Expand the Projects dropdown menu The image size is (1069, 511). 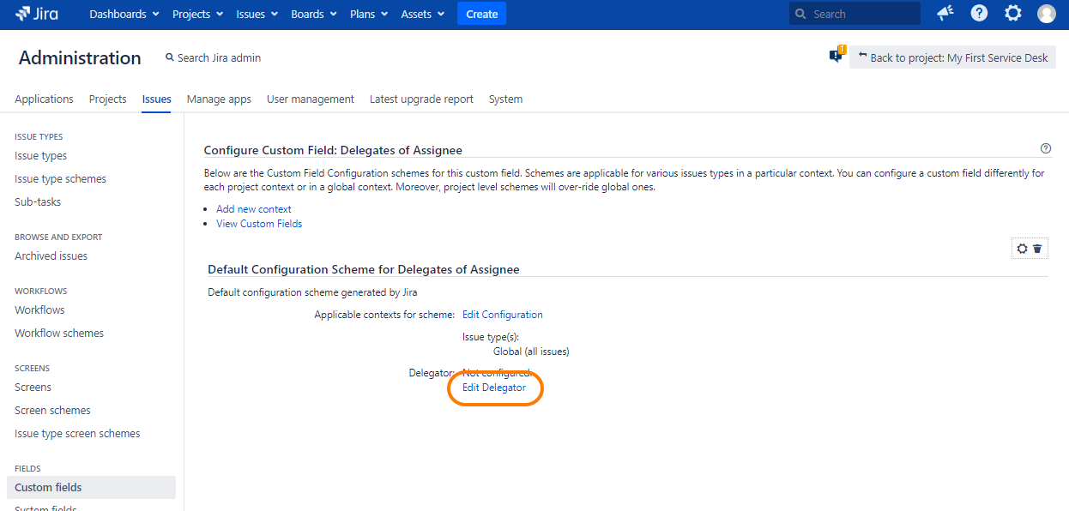click(x=197, y=14)
